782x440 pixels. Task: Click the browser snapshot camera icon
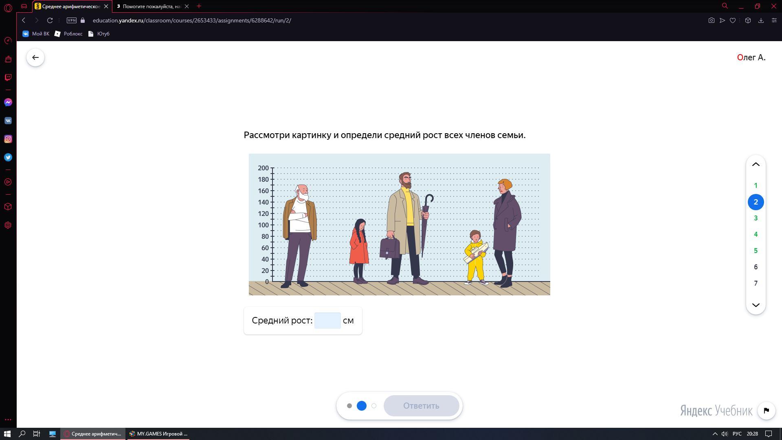pyautogui.click(x=711, y=20)
